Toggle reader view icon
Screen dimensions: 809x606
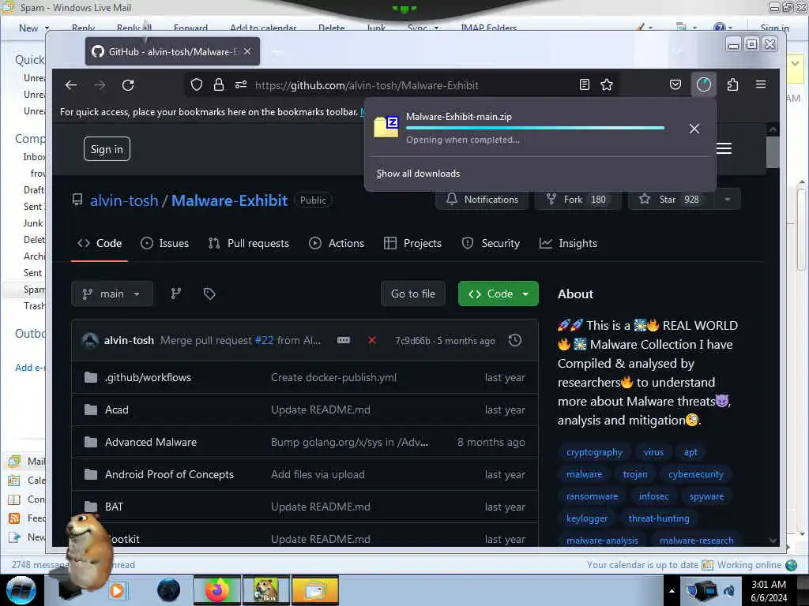(x=584, y=85)
